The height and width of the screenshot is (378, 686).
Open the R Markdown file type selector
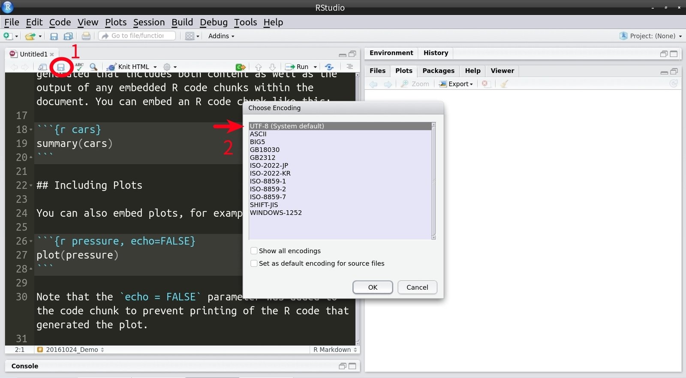(x=335, y=350)
